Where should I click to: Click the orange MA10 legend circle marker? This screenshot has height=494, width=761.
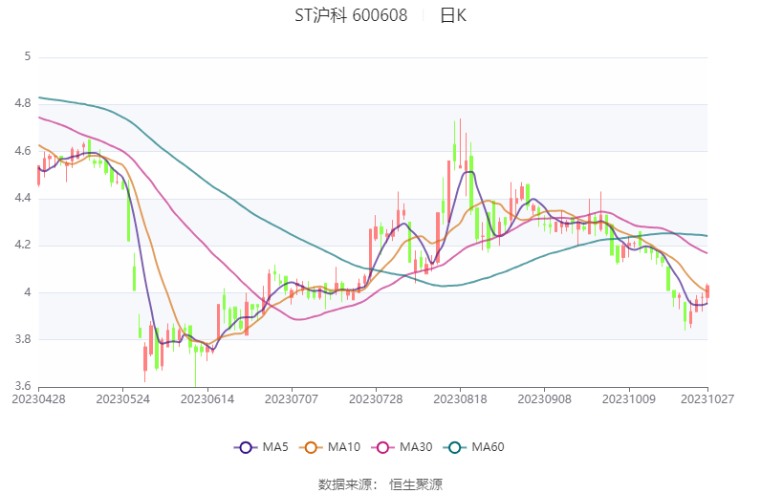click(x=311, y=447)
